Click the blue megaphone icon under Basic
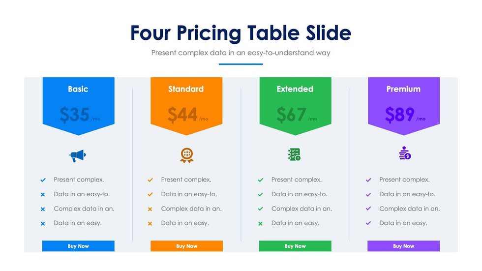482x271 pixels. point(78,156)
